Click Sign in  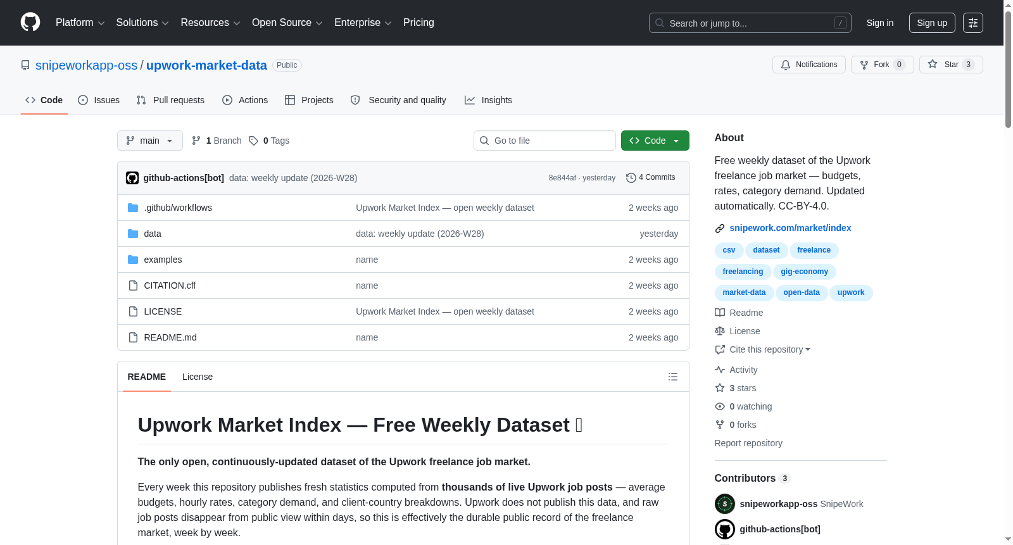coord(880,23)
